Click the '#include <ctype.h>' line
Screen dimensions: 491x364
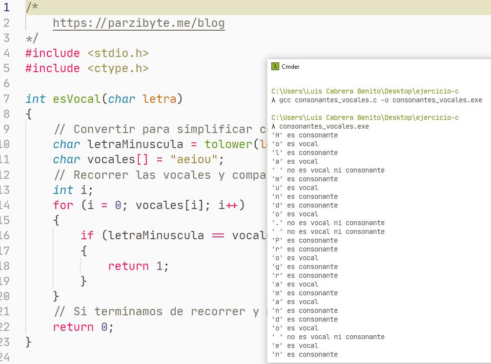87,68
